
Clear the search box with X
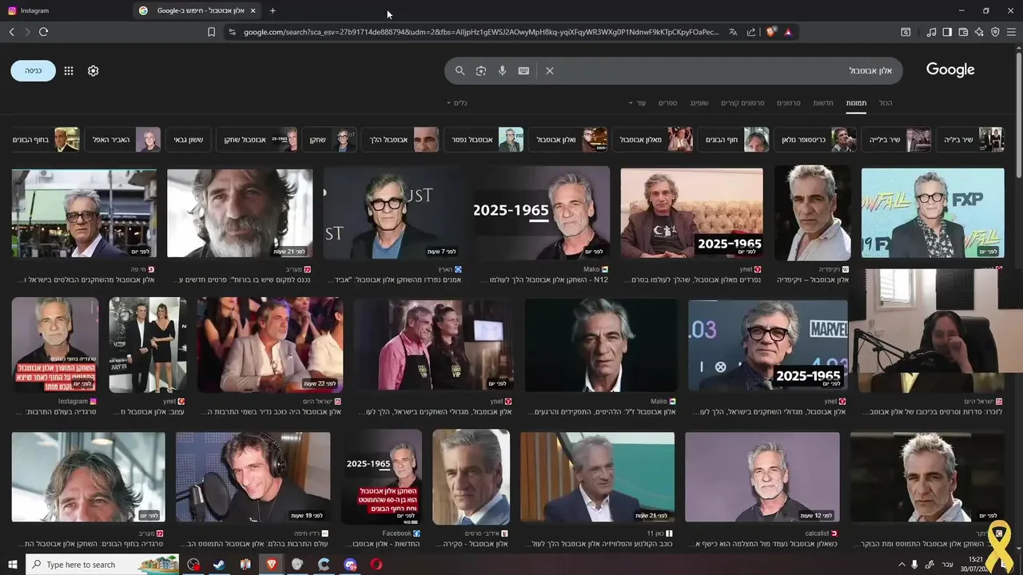click(550, 70)
